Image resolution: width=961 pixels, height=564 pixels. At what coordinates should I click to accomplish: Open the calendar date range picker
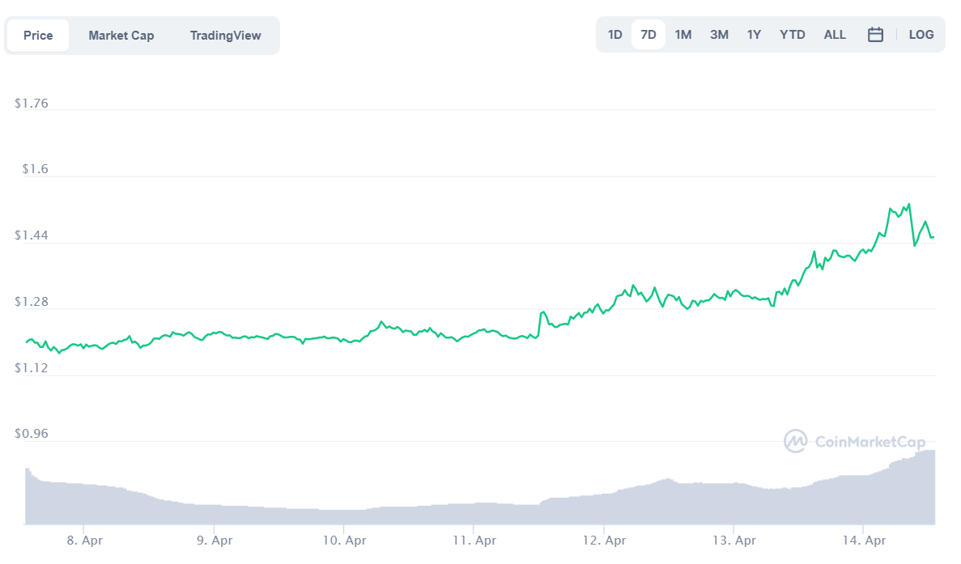tap(875, 35)
